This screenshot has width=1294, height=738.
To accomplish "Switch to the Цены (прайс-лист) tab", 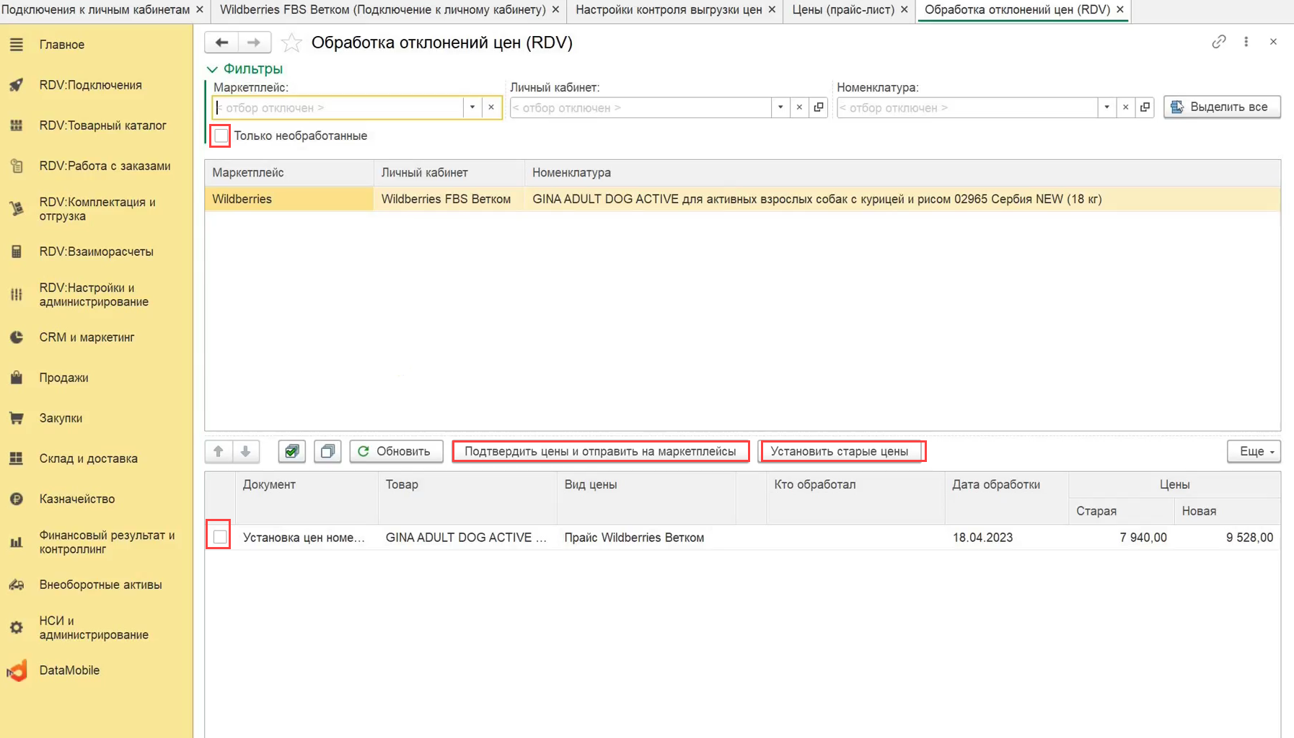I will click(842, 9).
